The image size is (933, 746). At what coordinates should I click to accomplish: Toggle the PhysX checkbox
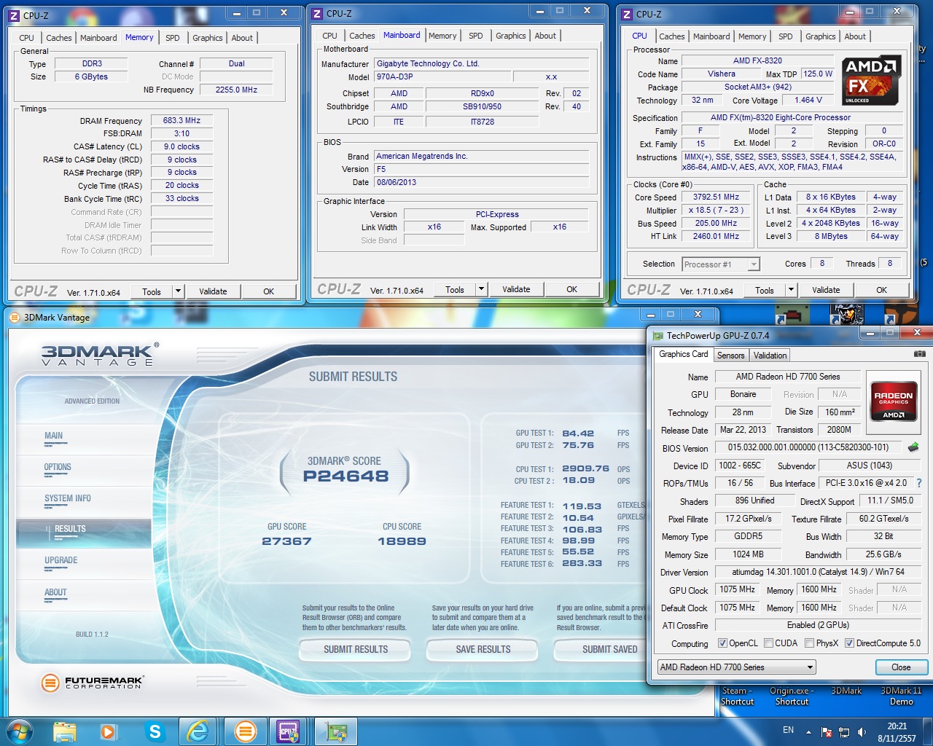click(809, 643)
